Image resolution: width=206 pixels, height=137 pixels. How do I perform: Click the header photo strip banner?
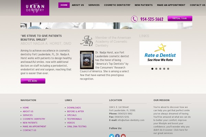point(106,26)
